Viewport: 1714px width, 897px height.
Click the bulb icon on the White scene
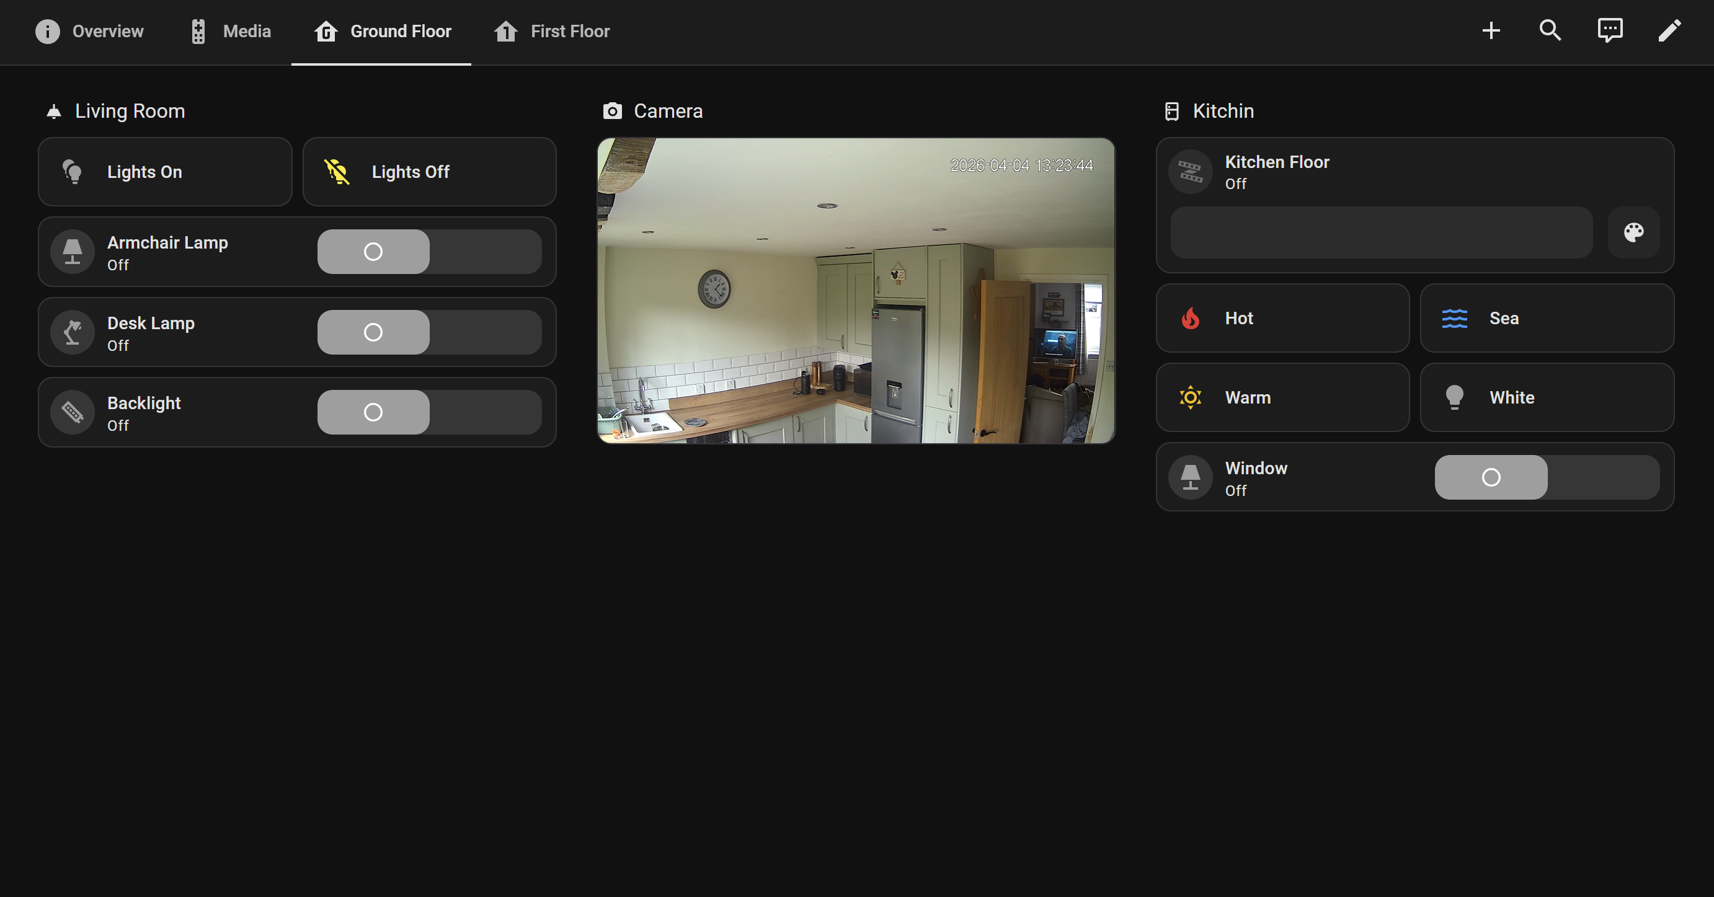pos(1455,397)
